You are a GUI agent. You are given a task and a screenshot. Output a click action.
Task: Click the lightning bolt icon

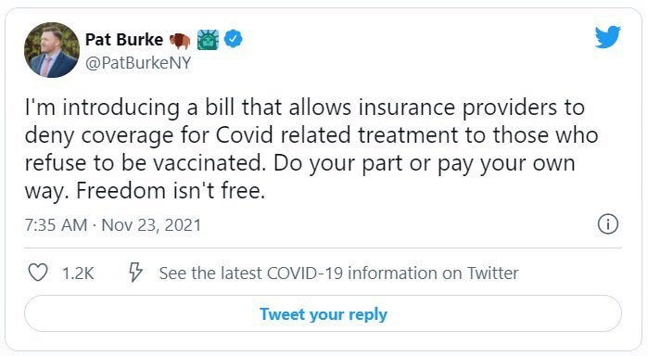[x=135, y=272]
